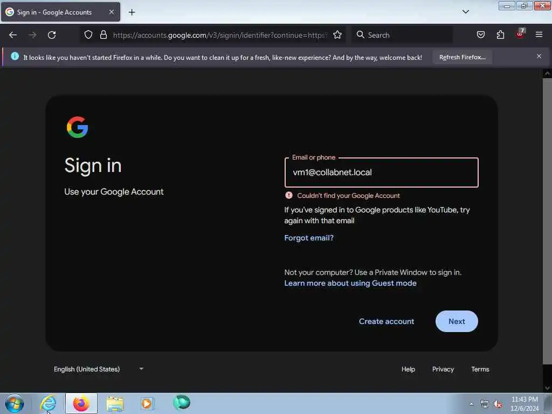Click Create account
The height and width of the screenshot is (414, 552).
(x=386, y=321)
